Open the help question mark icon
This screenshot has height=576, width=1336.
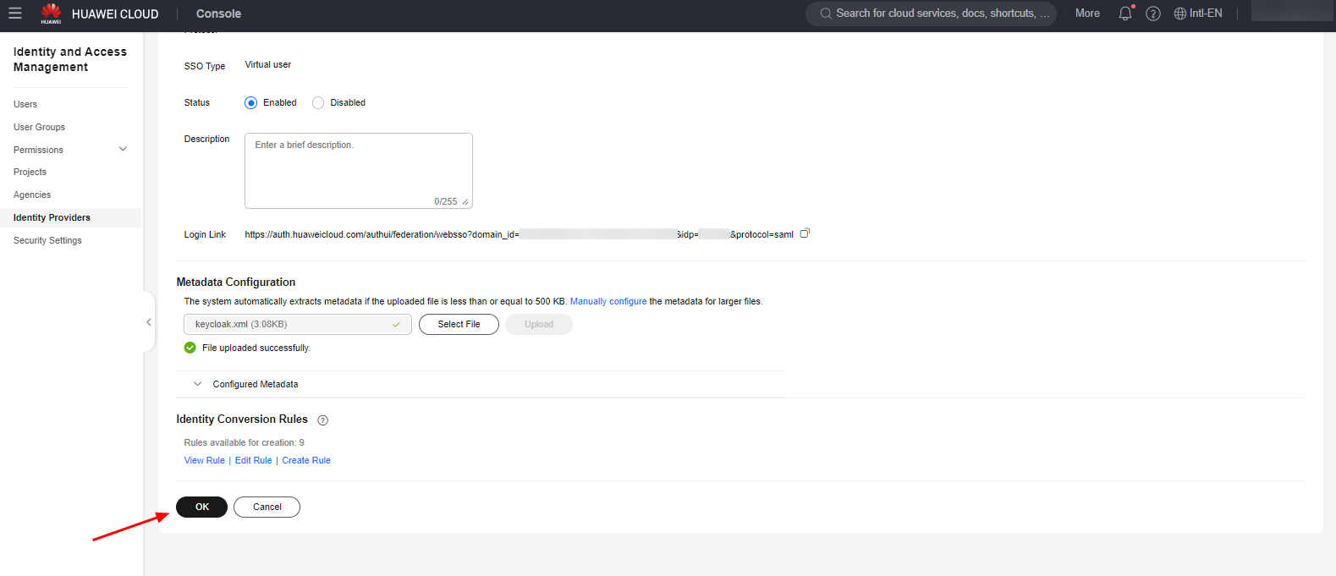pyautogui.click(x=1153, y=14)
